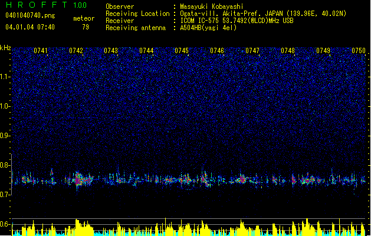Click the 'meteor' label
This screenshot has height=236, width=371.
coord(84,18)
